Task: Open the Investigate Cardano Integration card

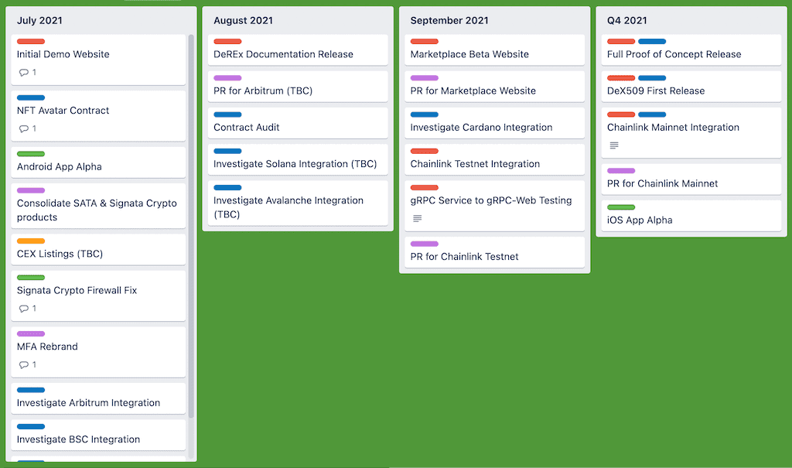Action: point(494,123)
